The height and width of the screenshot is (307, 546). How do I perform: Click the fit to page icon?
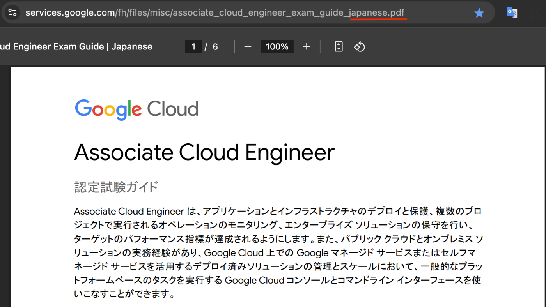click(x=339, y=47)
